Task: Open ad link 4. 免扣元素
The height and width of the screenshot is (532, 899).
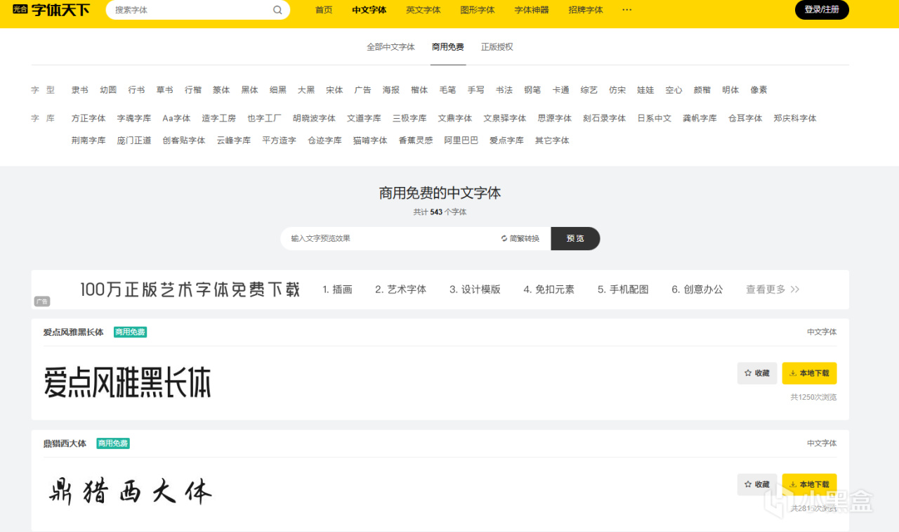Action: tap(549, 290)
